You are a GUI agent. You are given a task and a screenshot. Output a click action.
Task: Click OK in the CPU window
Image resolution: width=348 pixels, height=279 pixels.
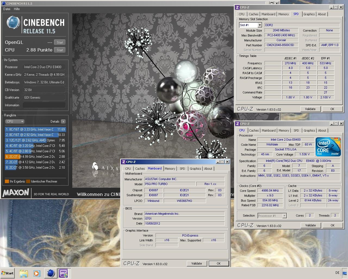pyautogui.click(x=333, y=225)
